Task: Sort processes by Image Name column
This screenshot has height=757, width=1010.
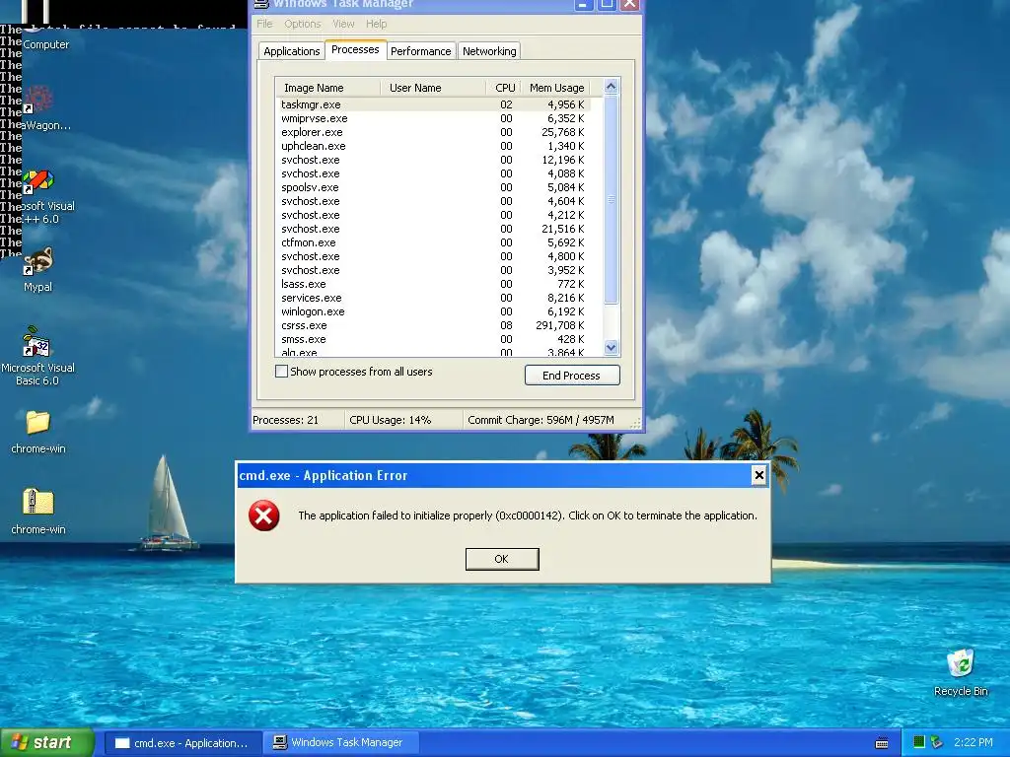Action: (327, 88)
